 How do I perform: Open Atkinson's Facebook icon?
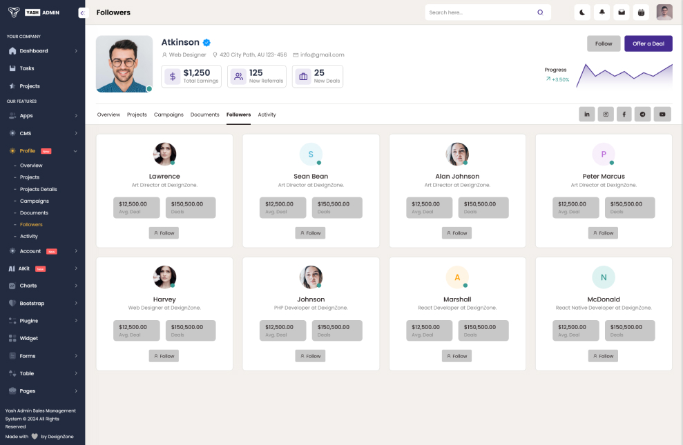point(624,115)
